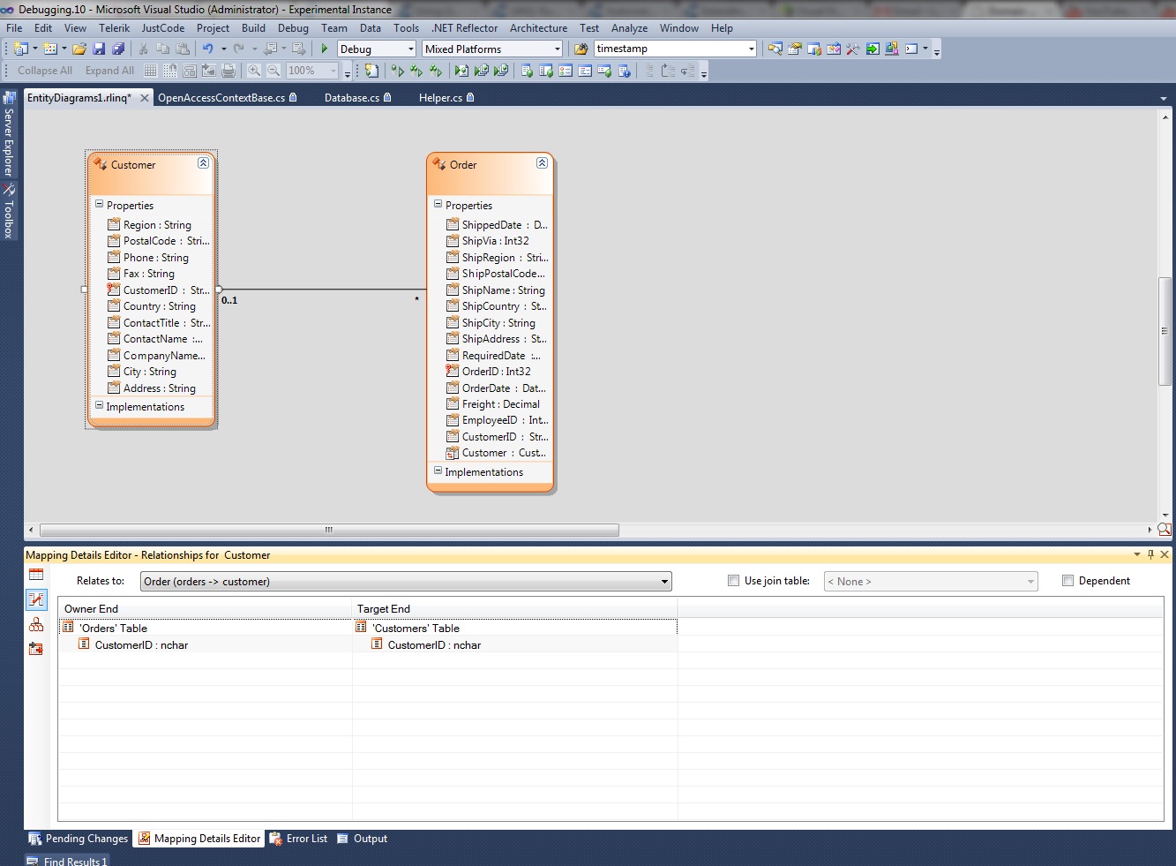Select Freight : Decimal property in Order
The width and height of the screenshot is (1176, 866).
pyautogui.click(x=492, y=404)
